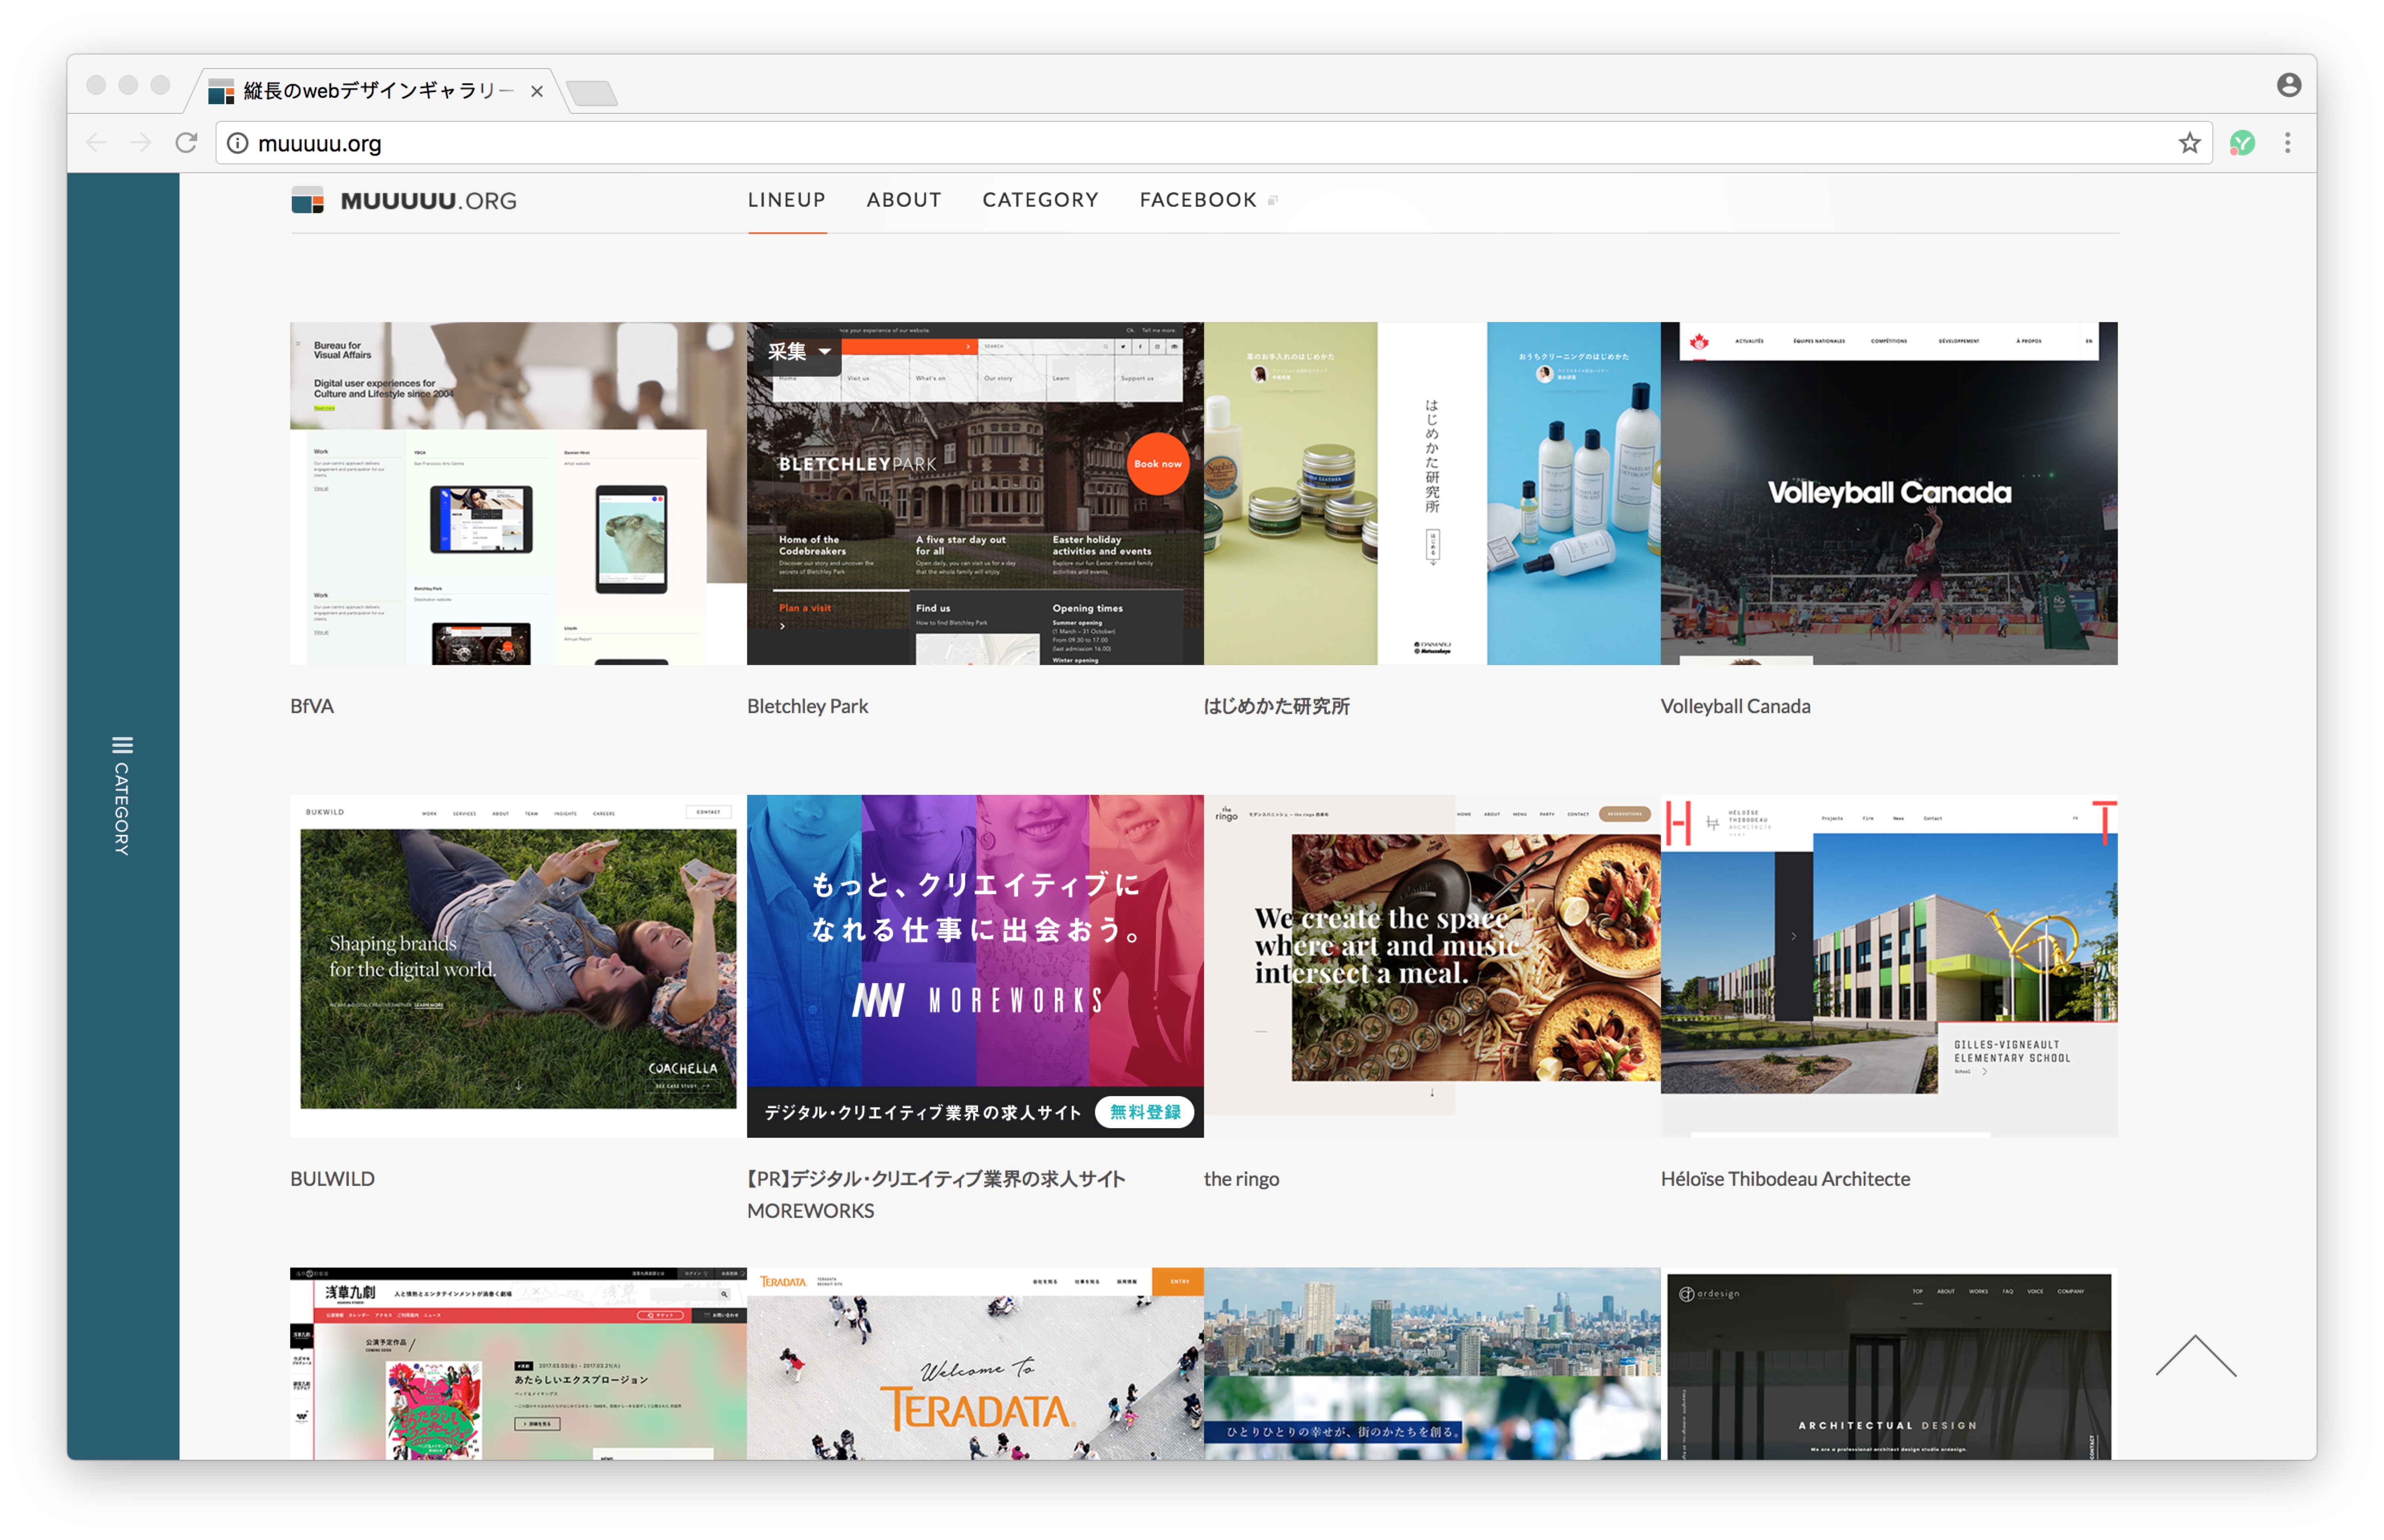Click the MUUUUU.ORG logo
This screenshot has height=1540, width=2384.
404,200
